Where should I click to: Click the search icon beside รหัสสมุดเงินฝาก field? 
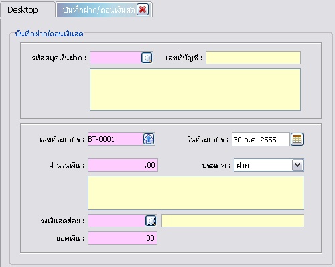click(147, 58)
